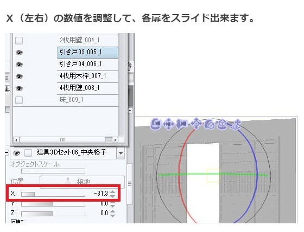
Task: Click the object scale slider bar
Action: coord(53,171)
